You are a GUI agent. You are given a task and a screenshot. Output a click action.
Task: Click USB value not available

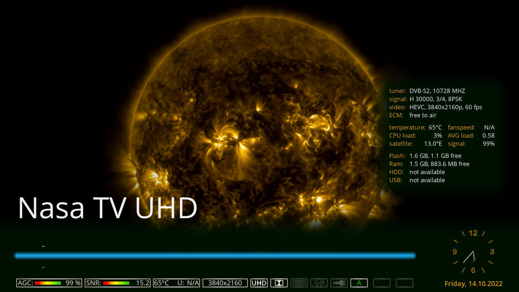pyautogui.click(x=427, y=180)
